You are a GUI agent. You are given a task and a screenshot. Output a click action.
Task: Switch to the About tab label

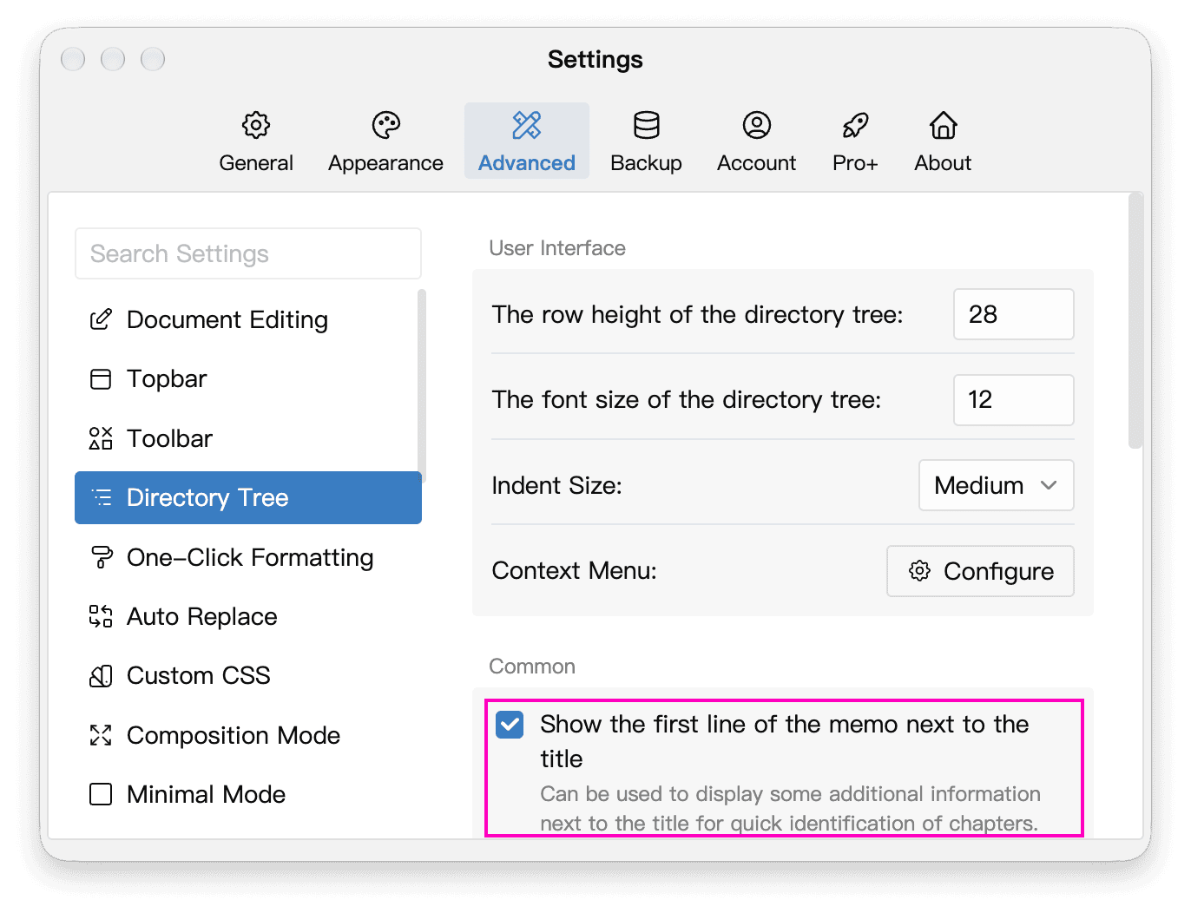tap(944, 163)
